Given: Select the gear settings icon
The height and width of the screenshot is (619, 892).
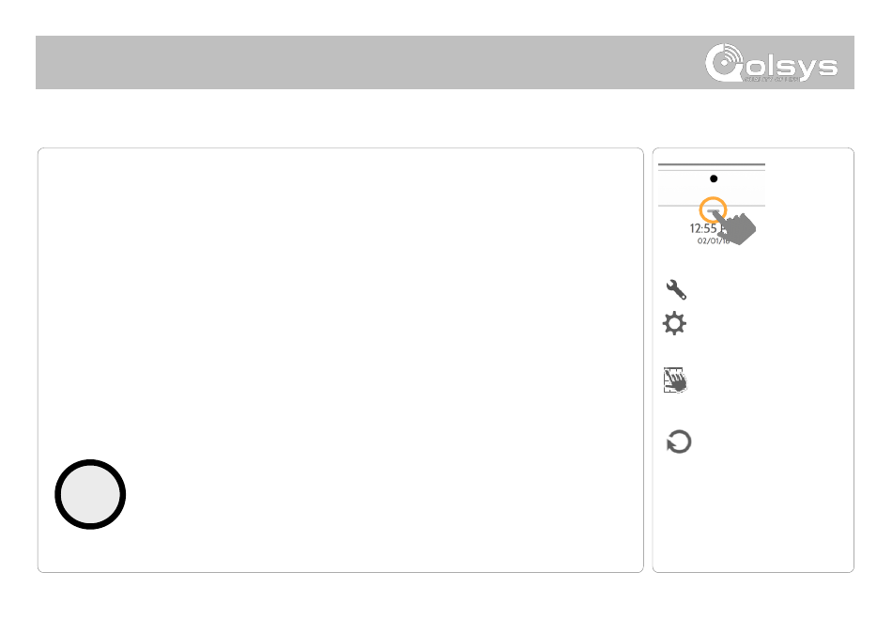Looking at the screenshot, I should point(675,323).
